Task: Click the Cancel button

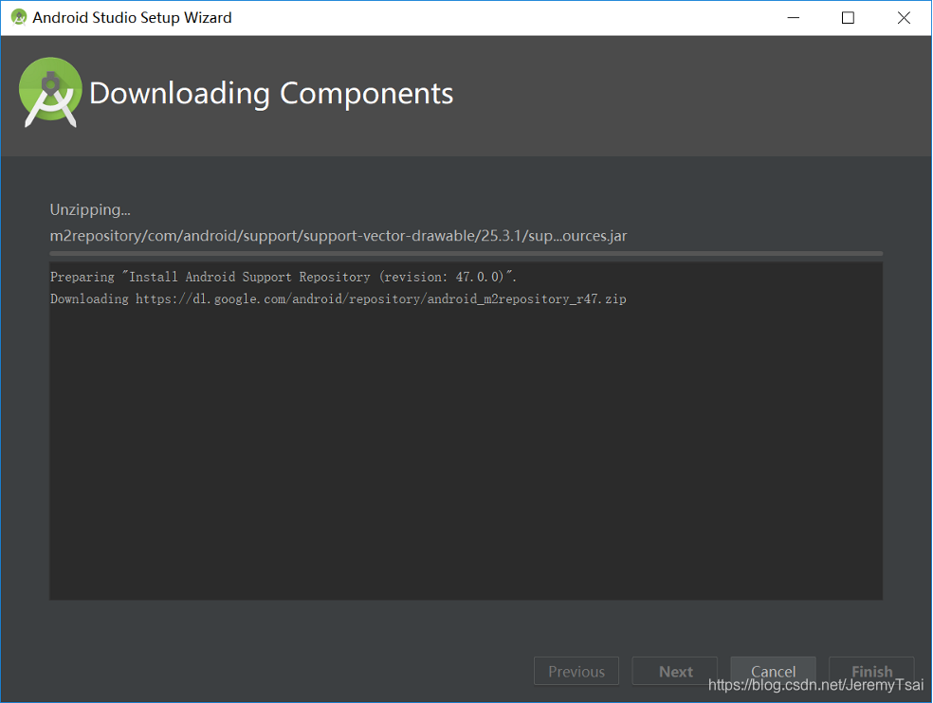Action: [773, 671]
